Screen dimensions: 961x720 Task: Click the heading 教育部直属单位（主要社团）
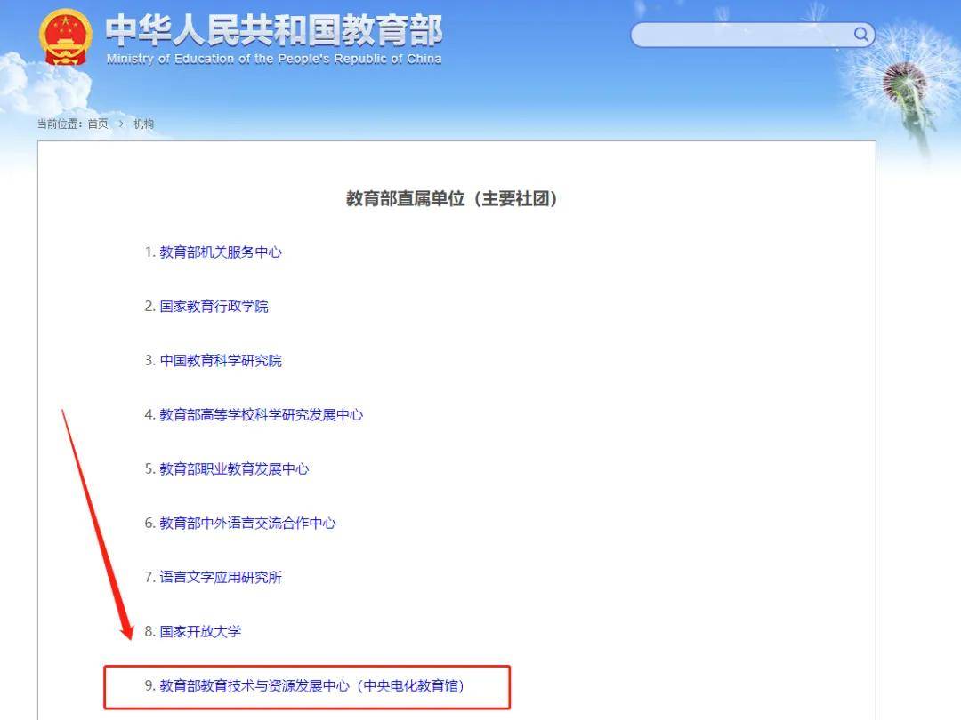[x=452, y=199]
